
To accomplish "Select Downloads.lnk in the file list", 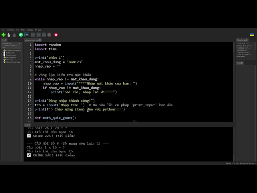I will coord(11,55).
